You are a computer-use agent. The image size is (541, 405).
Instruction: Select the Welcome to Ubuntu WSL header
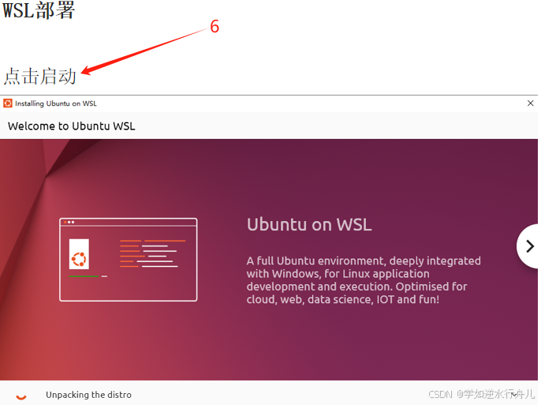[72, 126]
